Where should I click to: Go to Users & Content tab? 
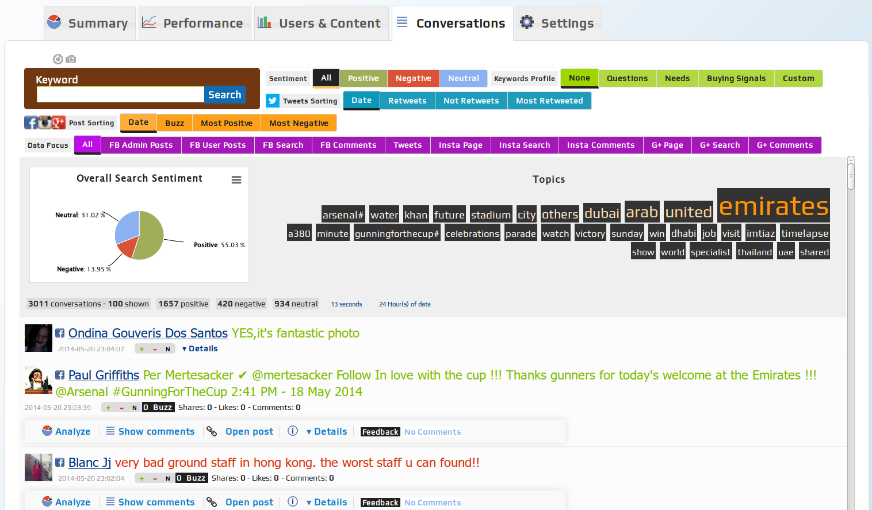click(x=322, y=23)
